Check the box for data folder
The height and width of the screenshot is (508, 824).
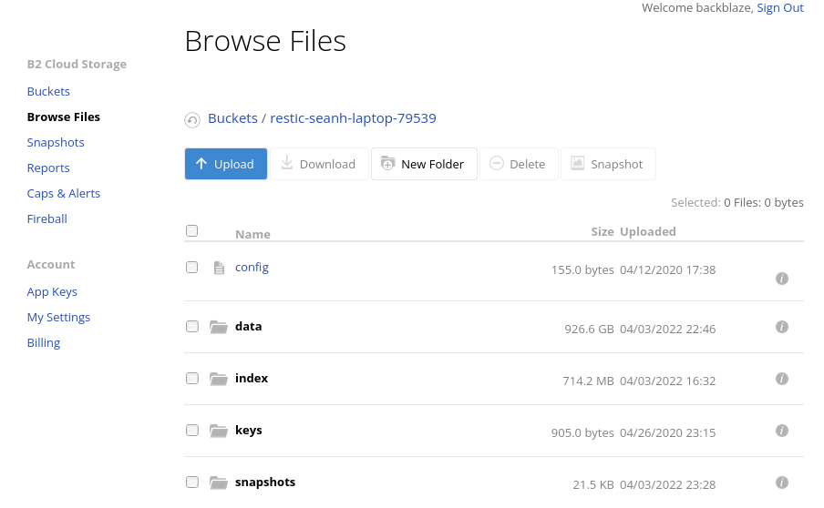(x=191, y=327)
